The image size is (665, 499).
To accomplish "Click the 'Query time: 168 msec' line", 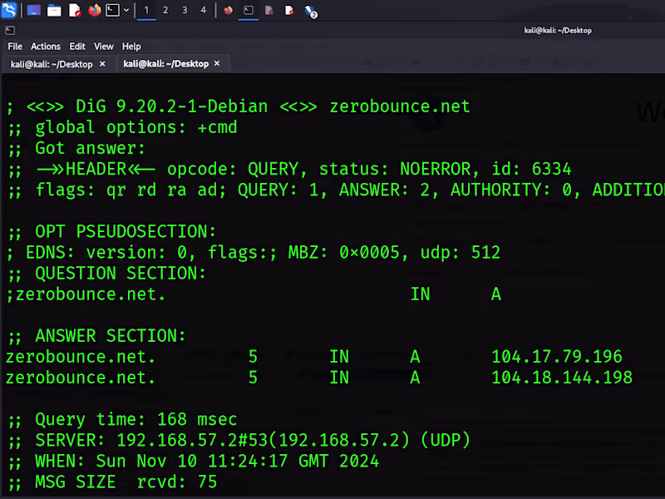I will click(123, 420).
